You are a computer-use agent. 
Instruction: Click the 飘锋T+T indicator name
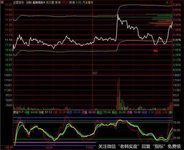(18, 112)
